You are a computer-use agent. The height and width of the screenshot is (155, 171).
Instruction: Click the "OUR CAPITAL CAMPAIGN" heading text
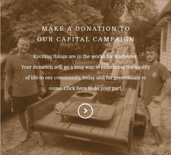(x=86, y=39)
